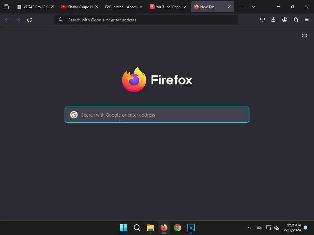Image resolution: width=314 pixels, height=235 pixels.
Task: Open Firefox View from the tab strip
Action: 6,7
